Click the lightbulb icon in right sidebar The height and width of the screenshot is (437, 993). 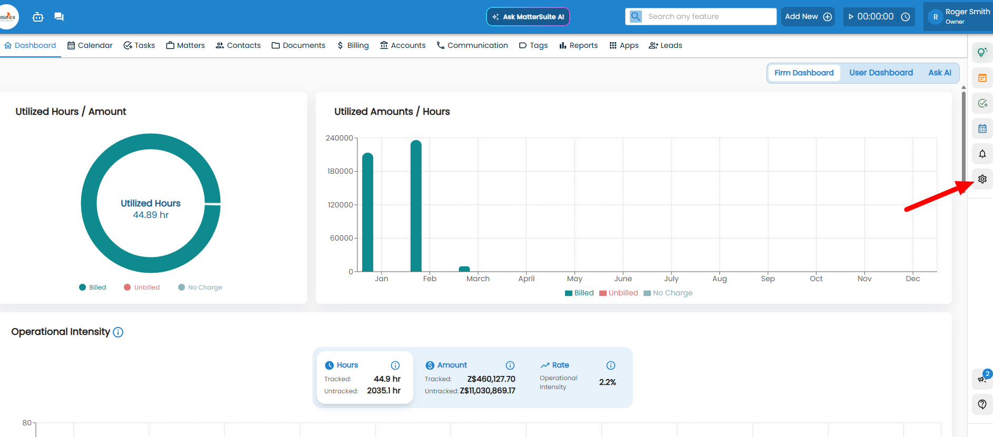[982, 52]
